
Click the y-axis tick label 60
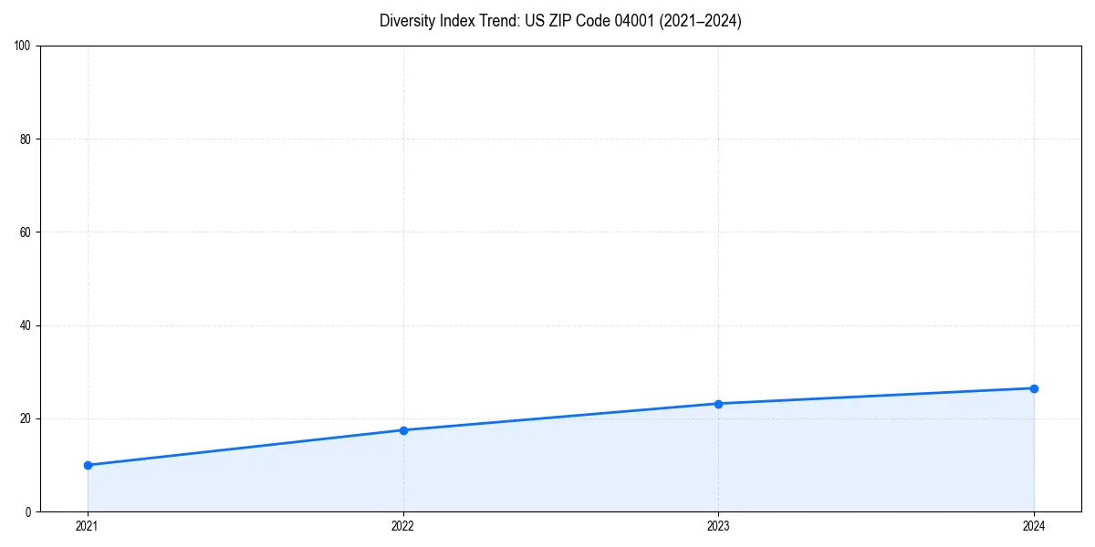26,232
